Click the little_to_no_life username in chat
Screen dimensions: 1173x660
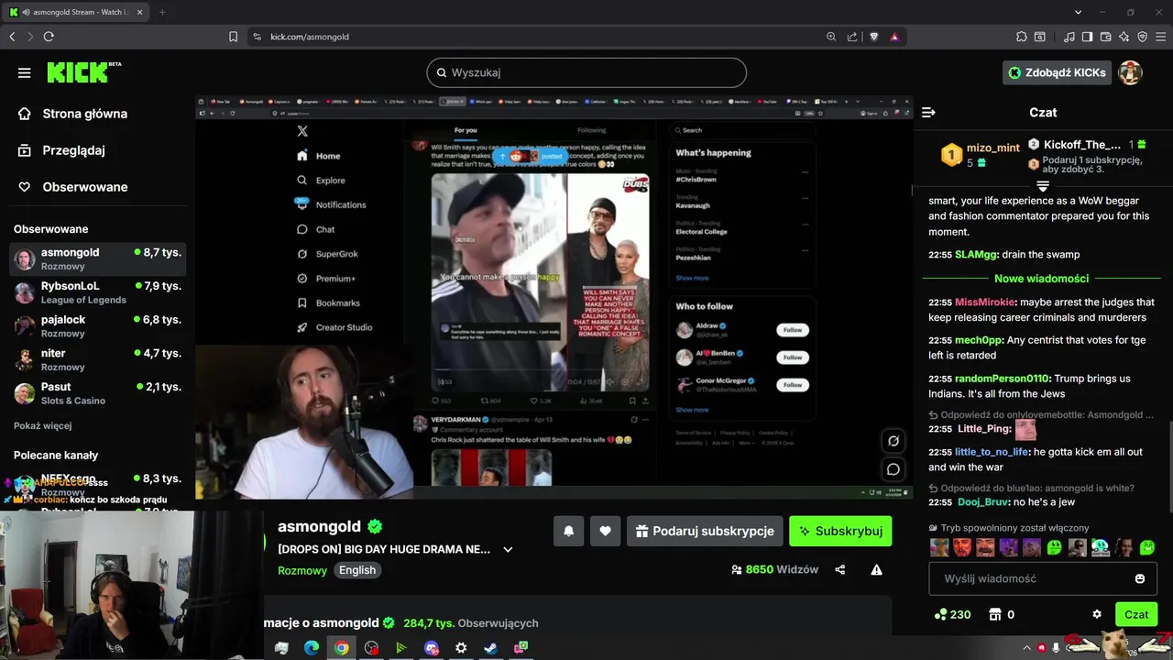[992, 452]
